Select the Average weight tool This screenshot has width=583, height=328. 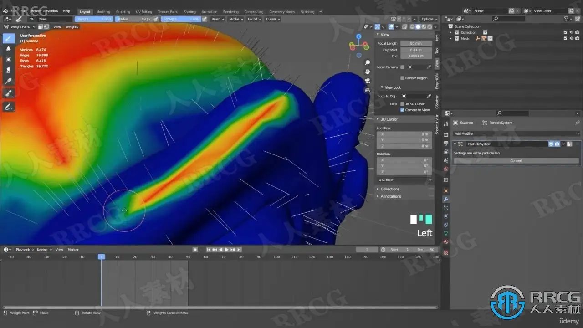(x=8, y=60)
